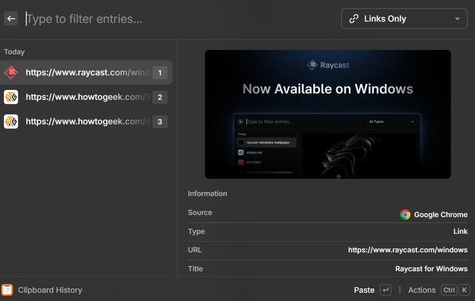Viewport: 475px width, 301px height.
Task: Select the raycast.com clipboard entry
Action: coord(86,72)
